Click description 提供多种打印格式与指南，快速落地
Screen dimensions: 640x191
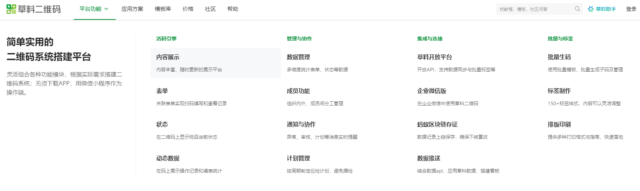[585, 137]
